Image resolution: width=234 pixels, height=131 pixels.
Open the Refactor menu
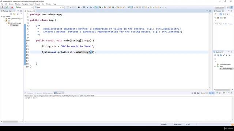[x=18, y=4]
